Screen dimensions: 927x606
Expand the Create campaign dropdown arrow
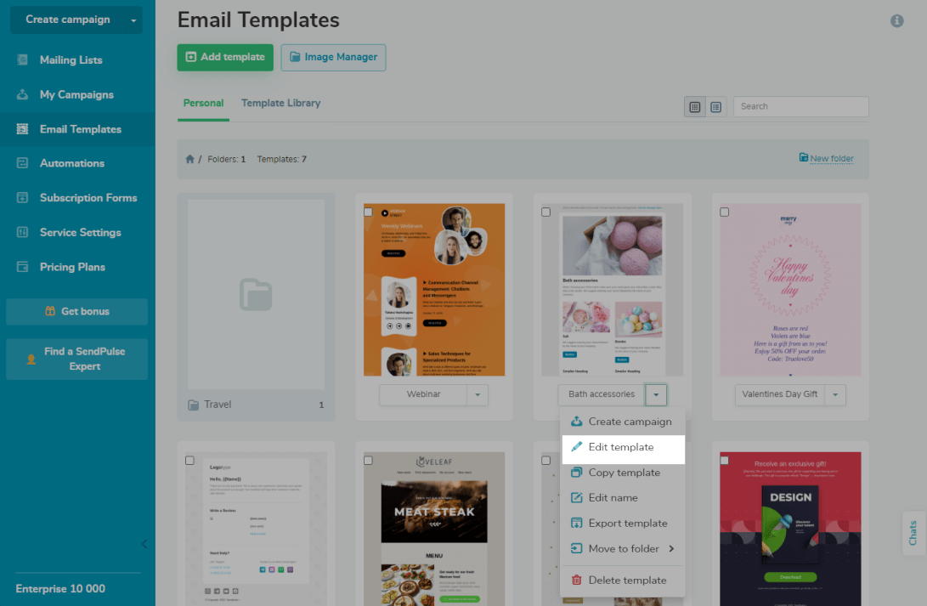tap(133, 20)
